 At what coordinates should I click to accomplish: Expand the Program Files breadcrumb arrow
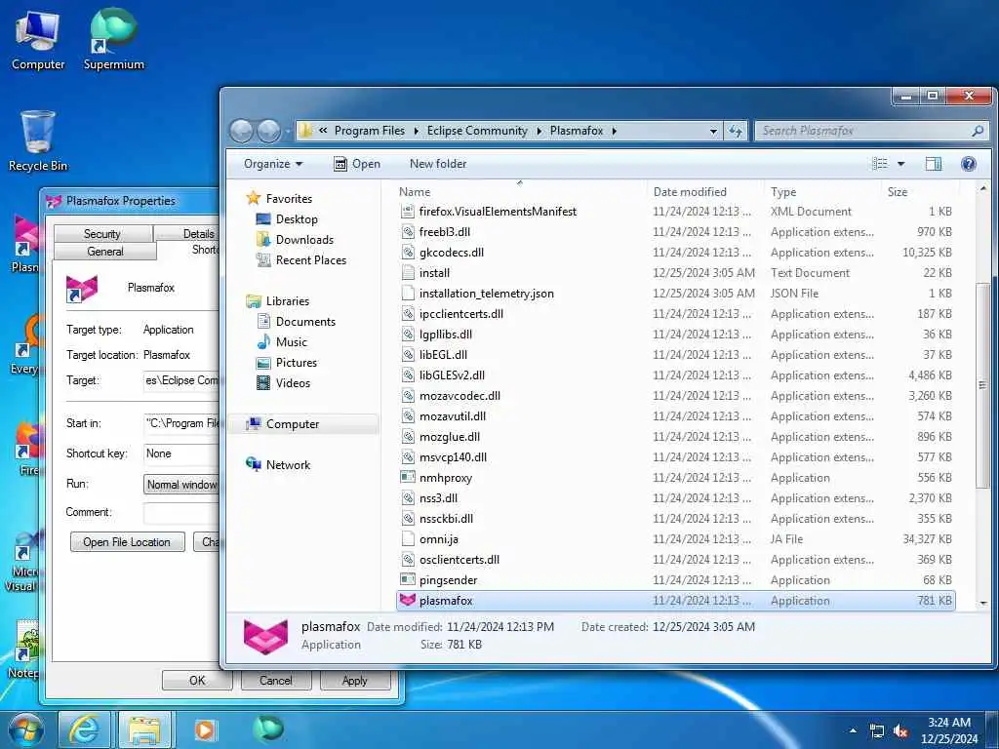pos(416,131)
